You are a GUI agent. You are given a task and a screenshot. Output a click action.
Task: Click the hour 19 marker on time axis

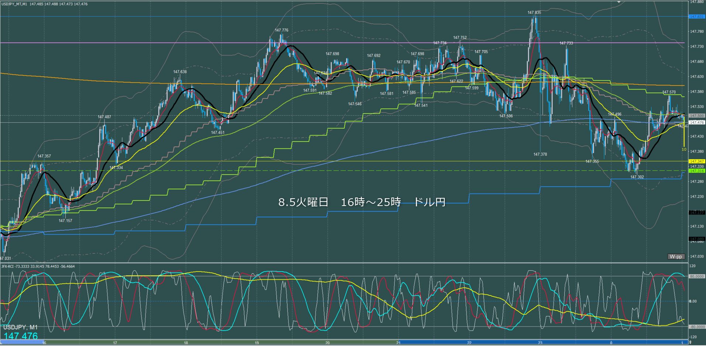257,343
